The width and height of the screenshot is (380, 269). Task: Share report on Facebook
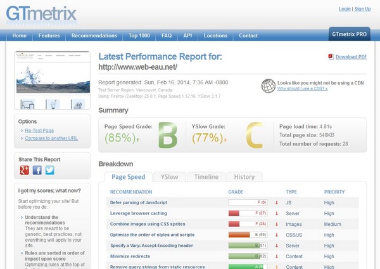tap(37, 170)
